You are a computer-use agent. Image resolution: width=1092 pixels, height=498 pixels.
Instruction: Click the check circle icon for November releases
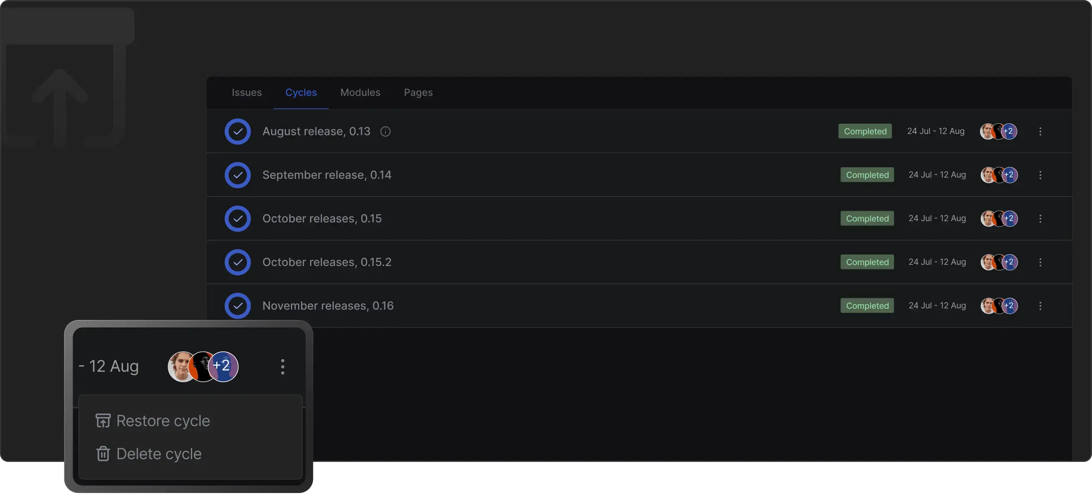click(x=237, y=305)
